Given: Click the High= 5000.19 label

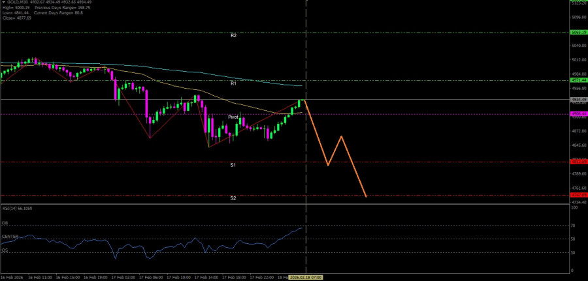Looking at the screenshot, I should pyautogui.click(x=16, y=7).
